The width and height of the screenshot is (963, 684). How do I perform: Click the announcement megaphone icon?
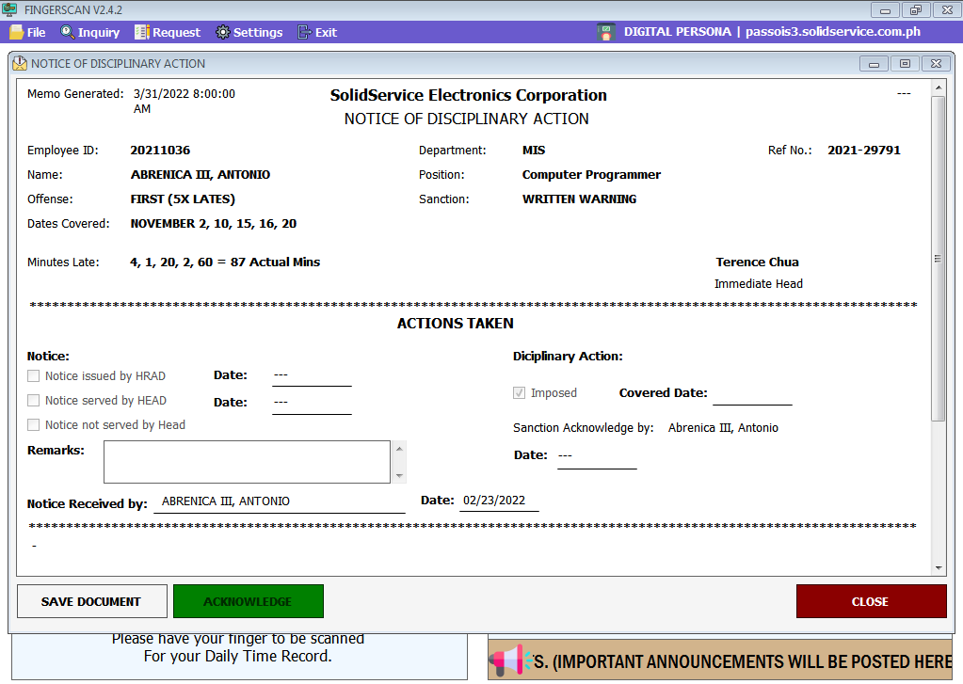point(511,660)
